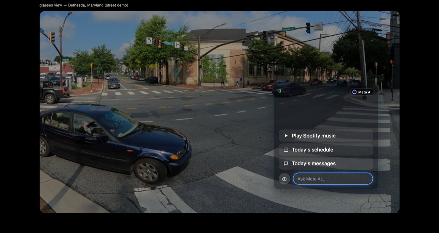The image size is (439, 233).
Task: Click the 'glasses view — Bethesda, Maryland' caption
Action: point(84,5)
